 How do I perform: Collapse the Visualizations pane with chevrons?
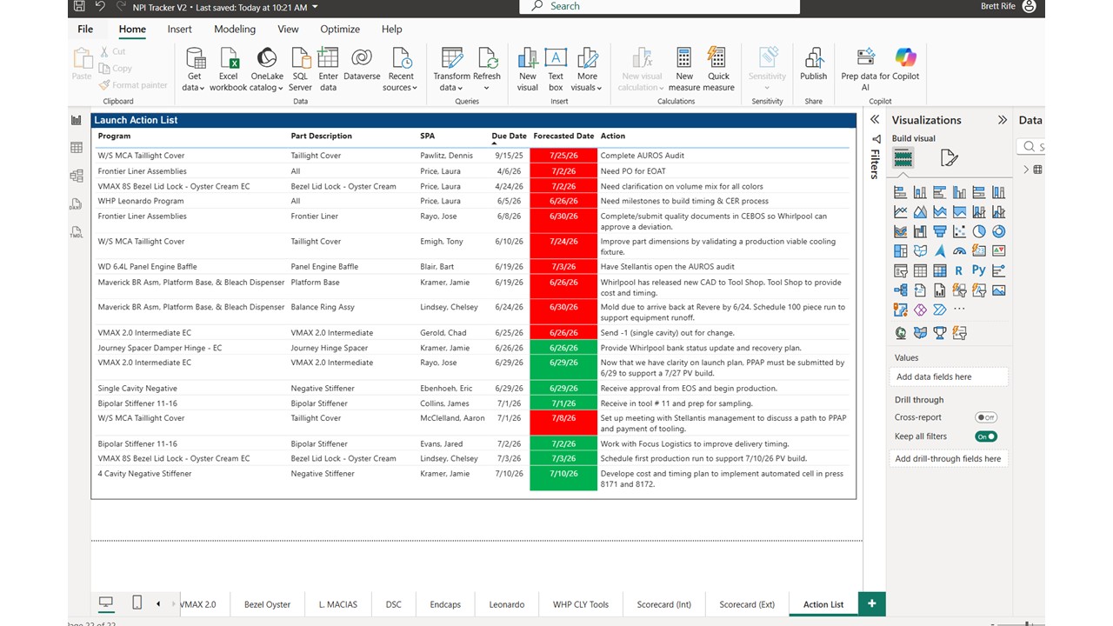(x=1003, y=120)
